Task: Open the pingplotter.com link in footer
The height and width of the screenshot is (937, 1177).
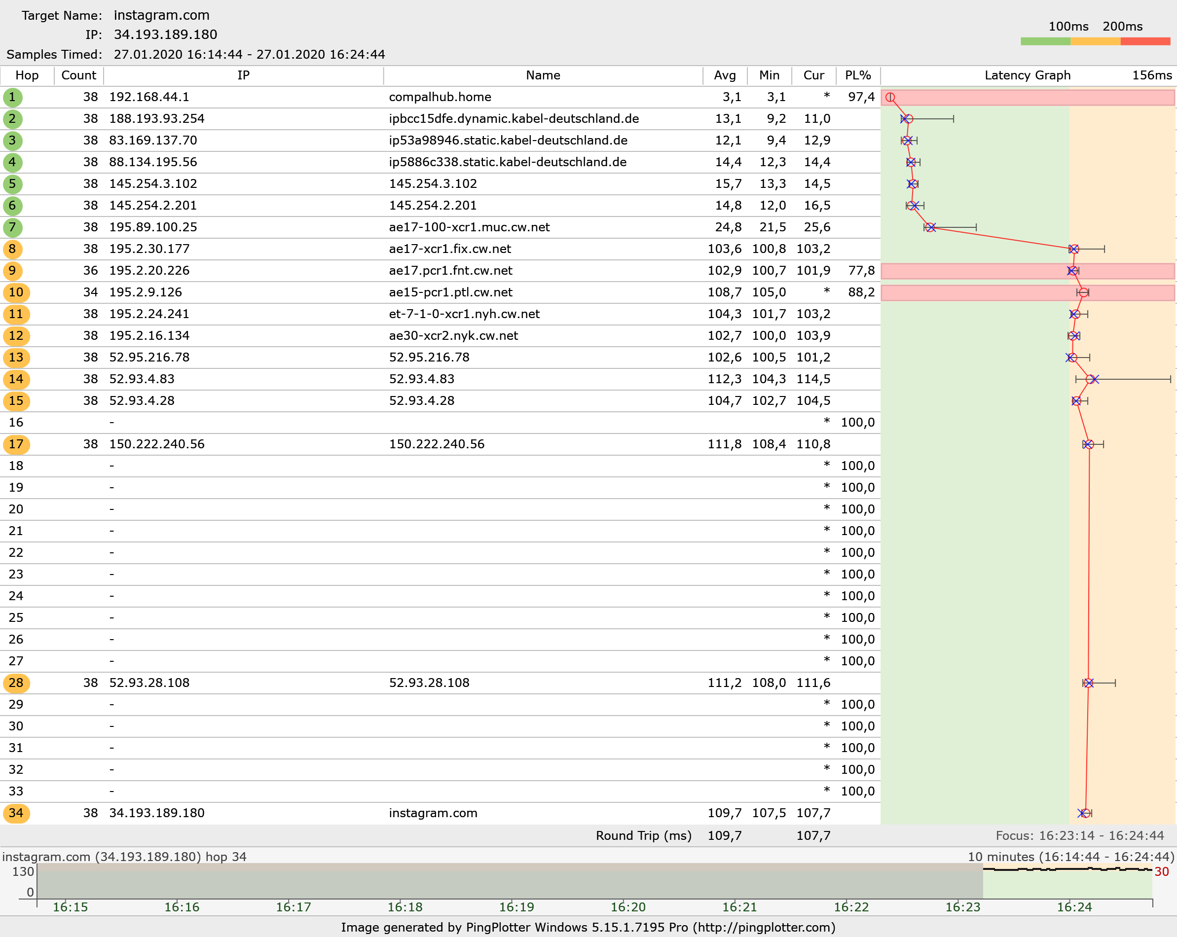Action: tap(763, 927)
